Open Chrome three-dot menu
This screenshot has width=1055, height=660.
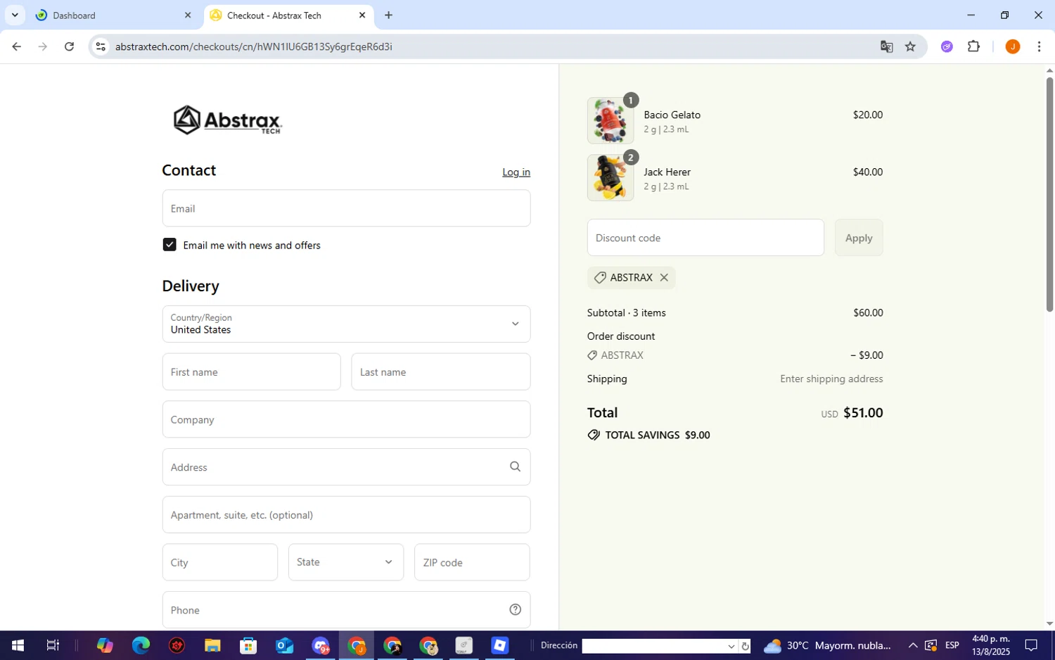pyautogui.click(x=1039, y=46)
